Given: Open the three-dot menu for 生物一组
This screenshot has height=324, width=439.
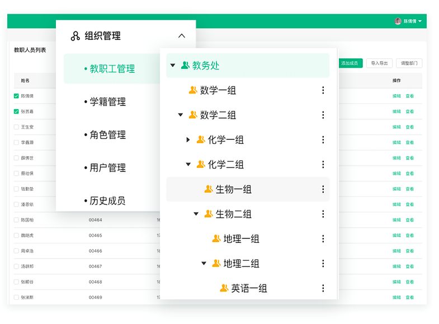Looking at the screenshot, I should point(323,189).
